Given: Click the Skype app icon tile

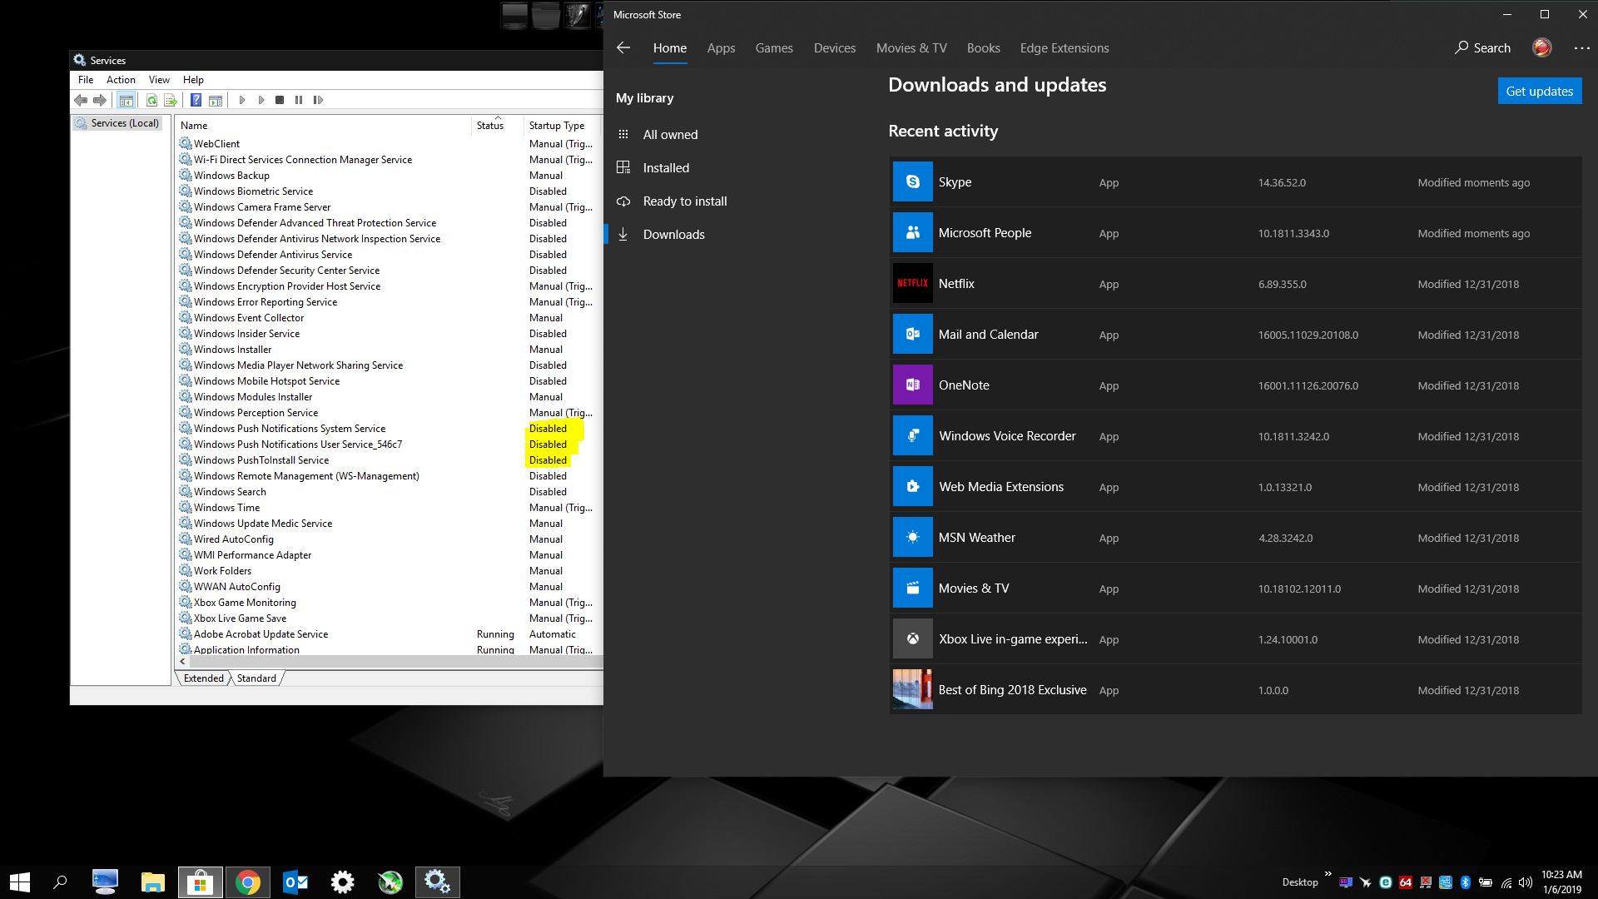Looking at the screenshot, I should pyautogui.click(x=913, y=182).
